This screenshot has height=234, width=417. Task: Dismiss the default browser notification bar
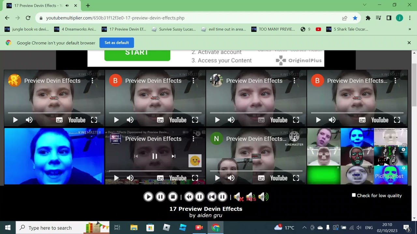409,43
